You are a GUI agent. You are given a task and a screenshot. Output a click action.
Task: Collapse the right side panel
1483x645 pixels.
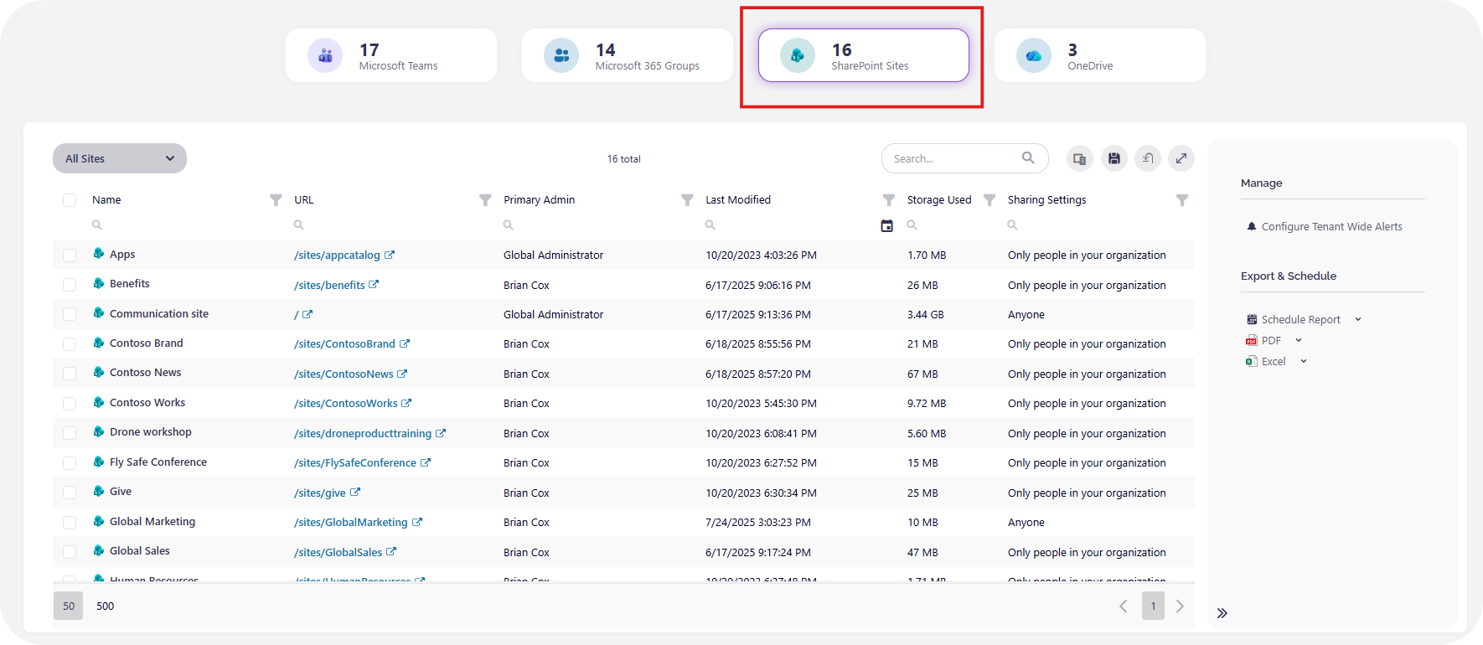[1222, 613]
